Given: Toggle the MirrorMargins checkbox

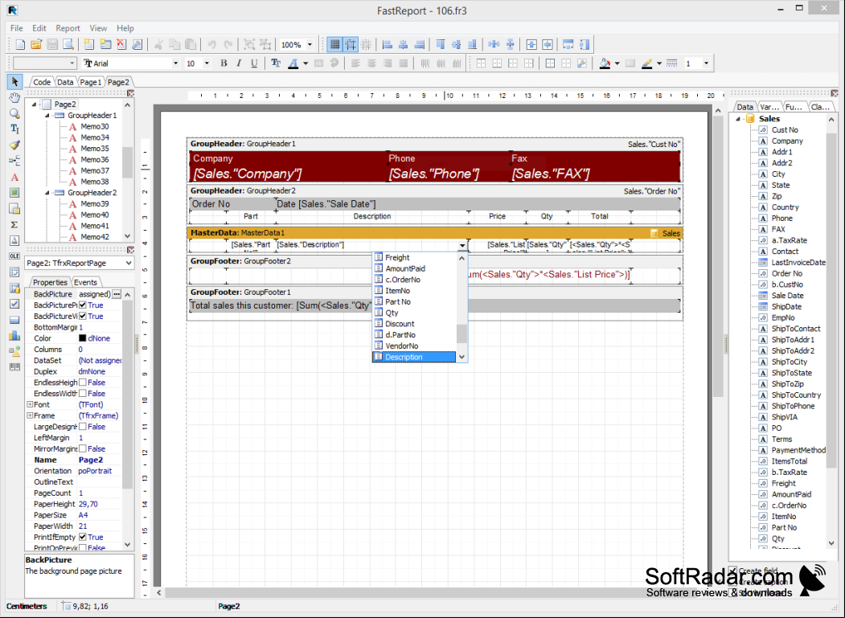Looking at the screenshot, I should pos(83,448).
